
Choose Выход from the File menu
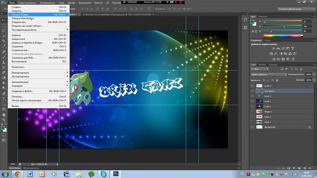point(39,106)
